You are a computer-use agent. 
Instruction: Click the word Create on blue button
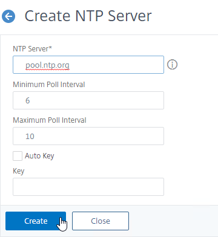click(x=36, y=221)
